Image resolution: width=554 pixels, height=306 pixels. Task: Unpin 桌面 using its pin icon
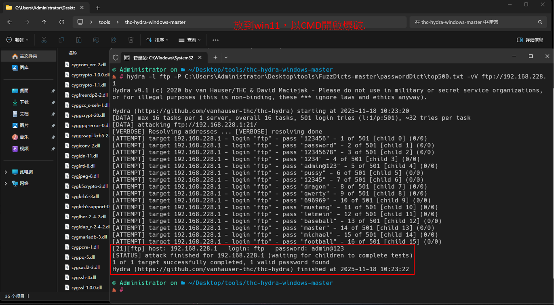53,91
